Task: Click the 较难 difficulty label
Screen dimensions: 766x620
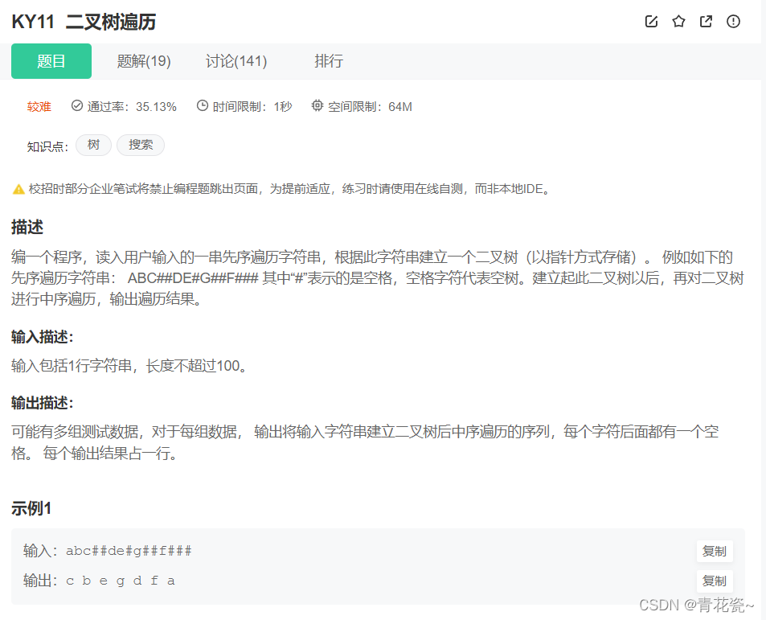Action: click(39, 106)
